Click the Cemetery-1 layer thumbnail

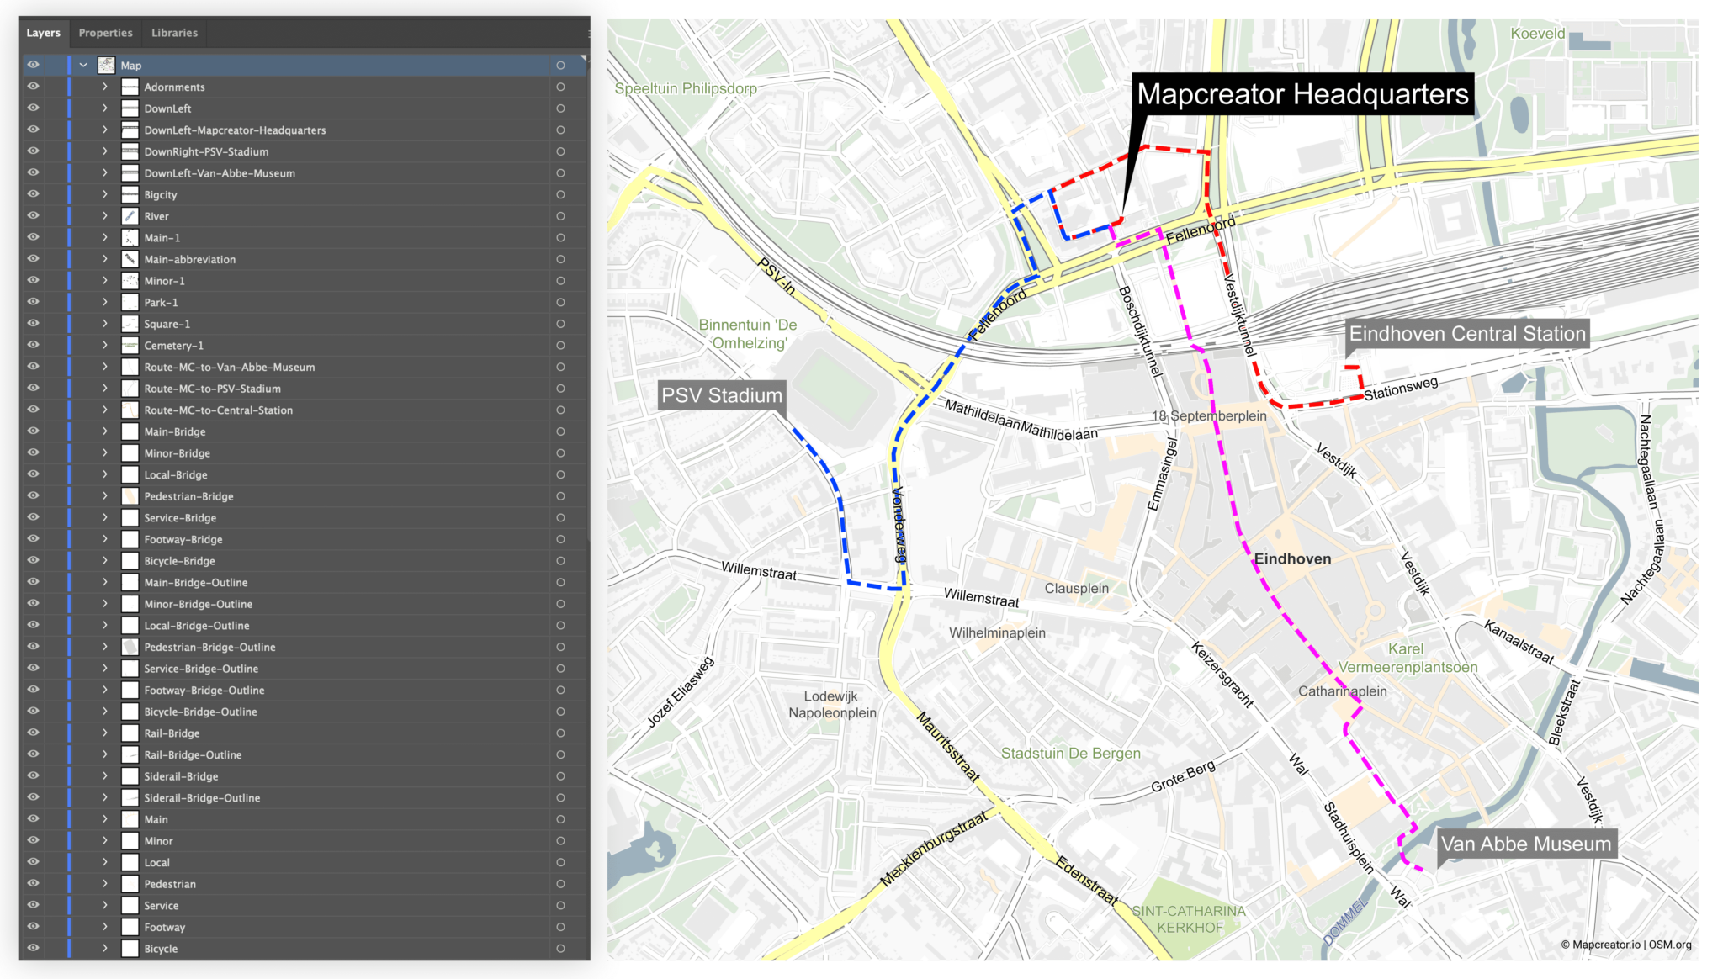click(130, 345)
